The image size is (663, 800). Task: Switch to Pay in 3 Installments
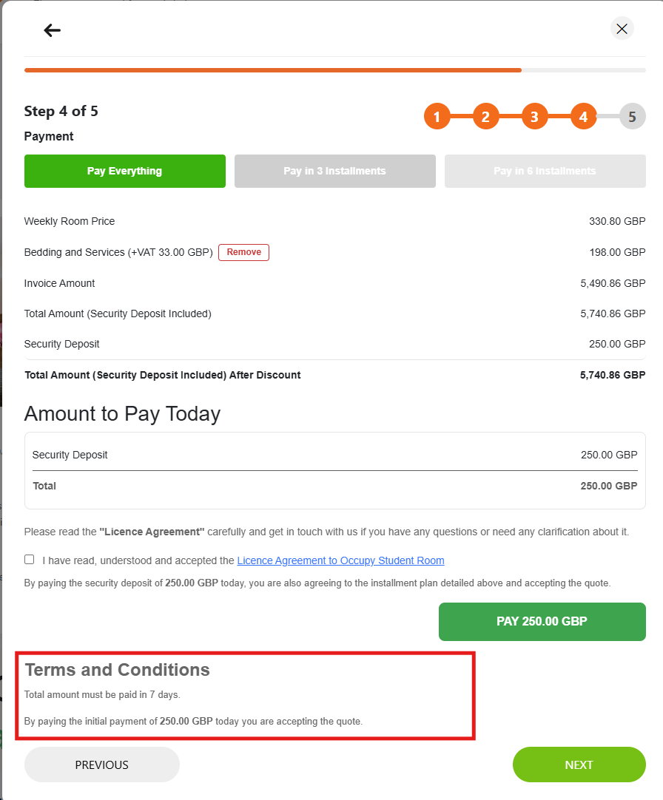click(x=334, y=171)
